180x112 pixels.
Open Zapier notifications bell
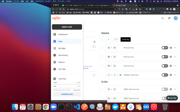coord(169,18)
